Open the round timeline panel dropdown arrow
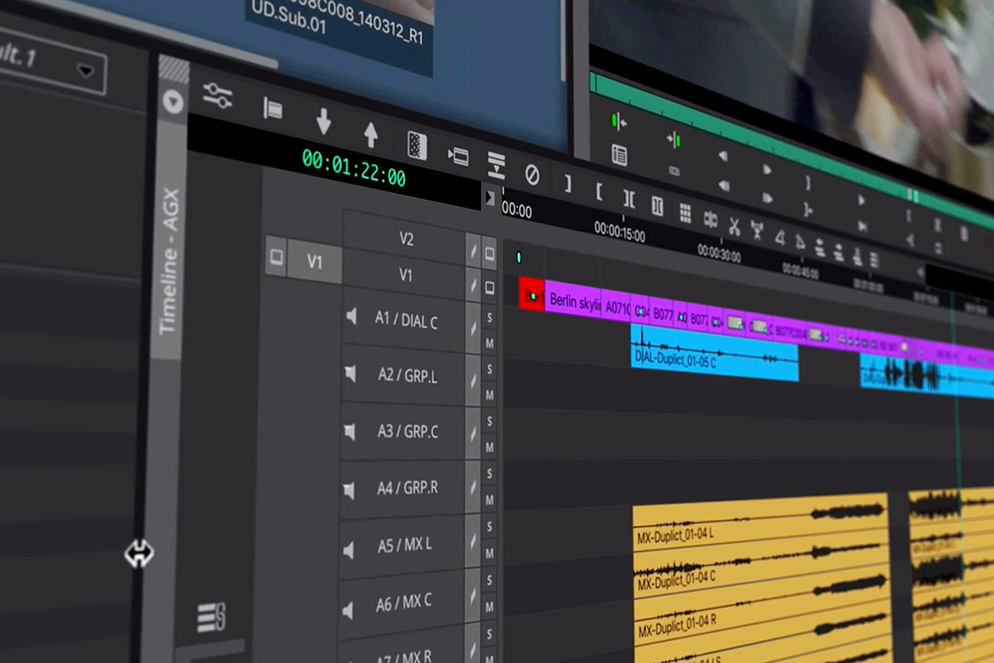The height and width of the screenshot is (663, 994). (x=173, y=102)
